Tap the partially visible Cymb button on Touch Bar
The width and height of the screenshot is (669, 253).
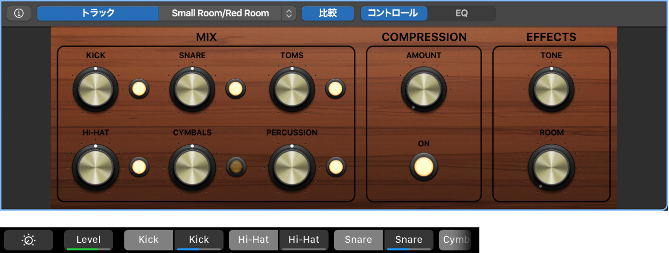(x=455, y=240)
